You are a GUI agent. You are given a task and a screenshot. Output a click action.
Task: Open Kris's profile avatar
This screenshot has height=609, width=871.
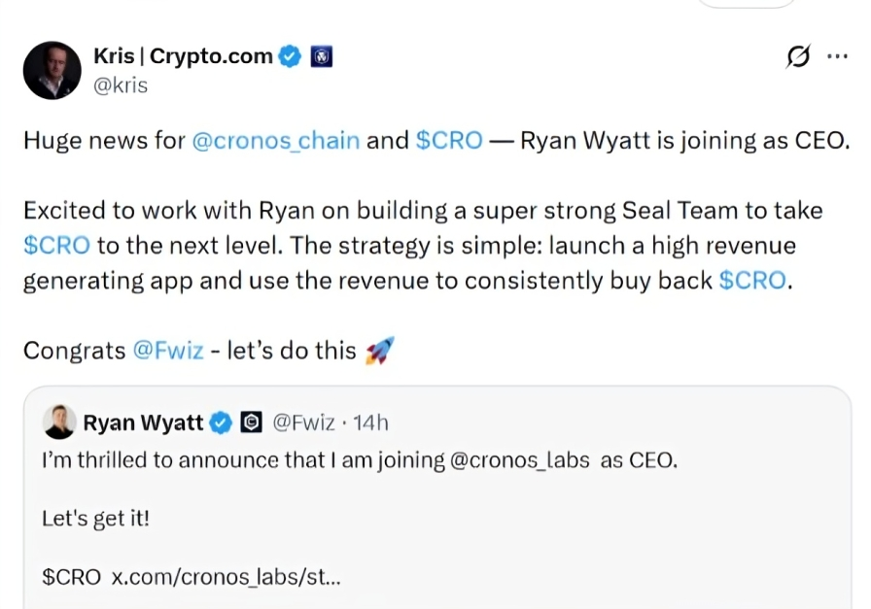[x=52, y=70]
